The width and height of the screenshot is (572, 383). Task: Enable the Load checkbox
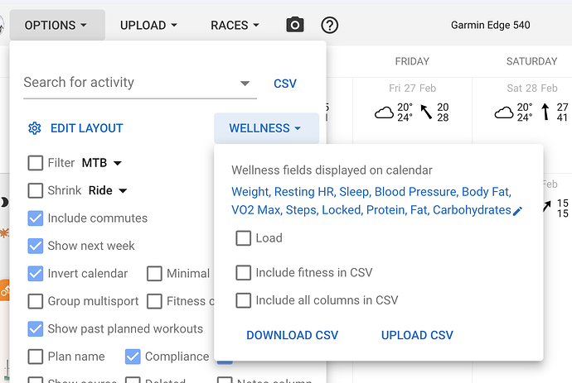click(x=243, y=238)
